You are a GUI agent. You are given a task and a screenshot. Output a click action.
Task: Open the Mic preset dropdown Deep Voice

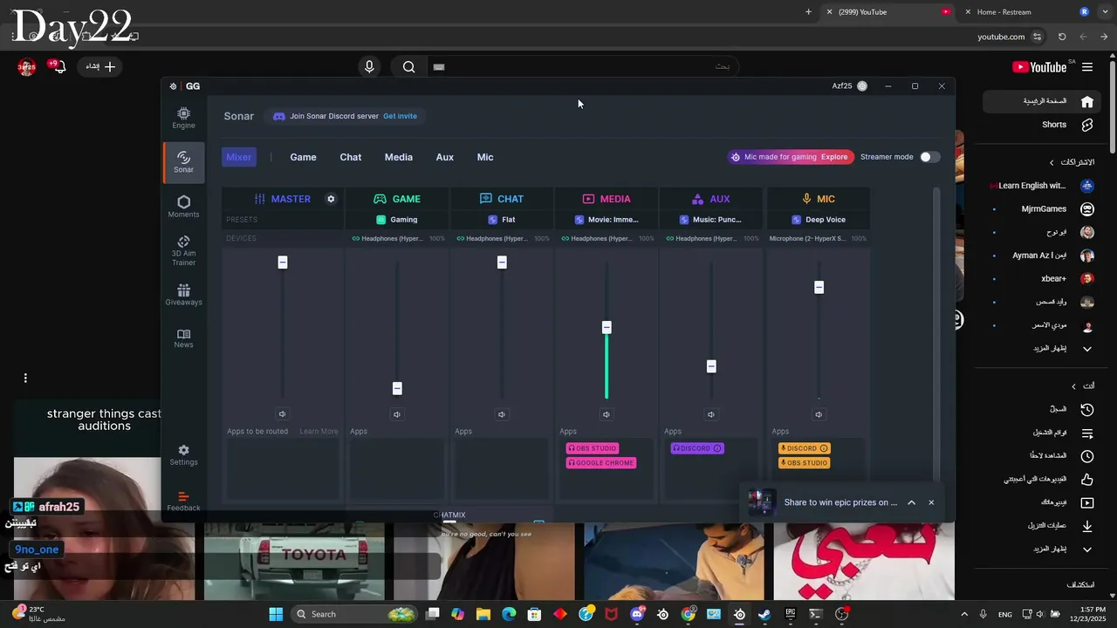(819, 220)
